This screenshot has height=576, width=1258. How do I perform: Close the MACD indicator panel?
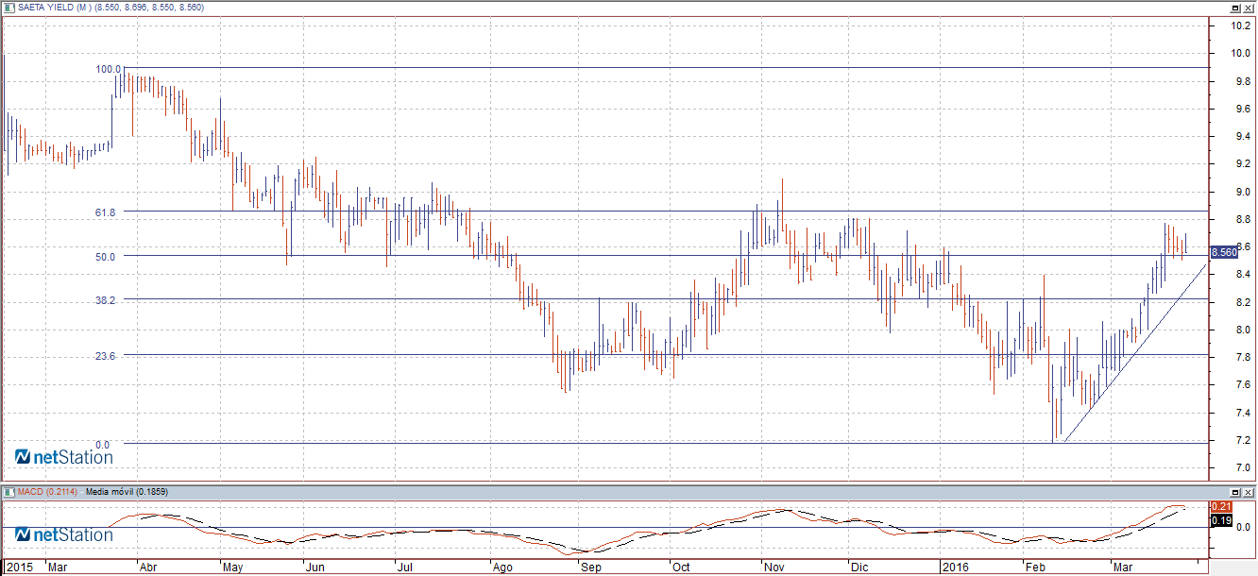1249,492
